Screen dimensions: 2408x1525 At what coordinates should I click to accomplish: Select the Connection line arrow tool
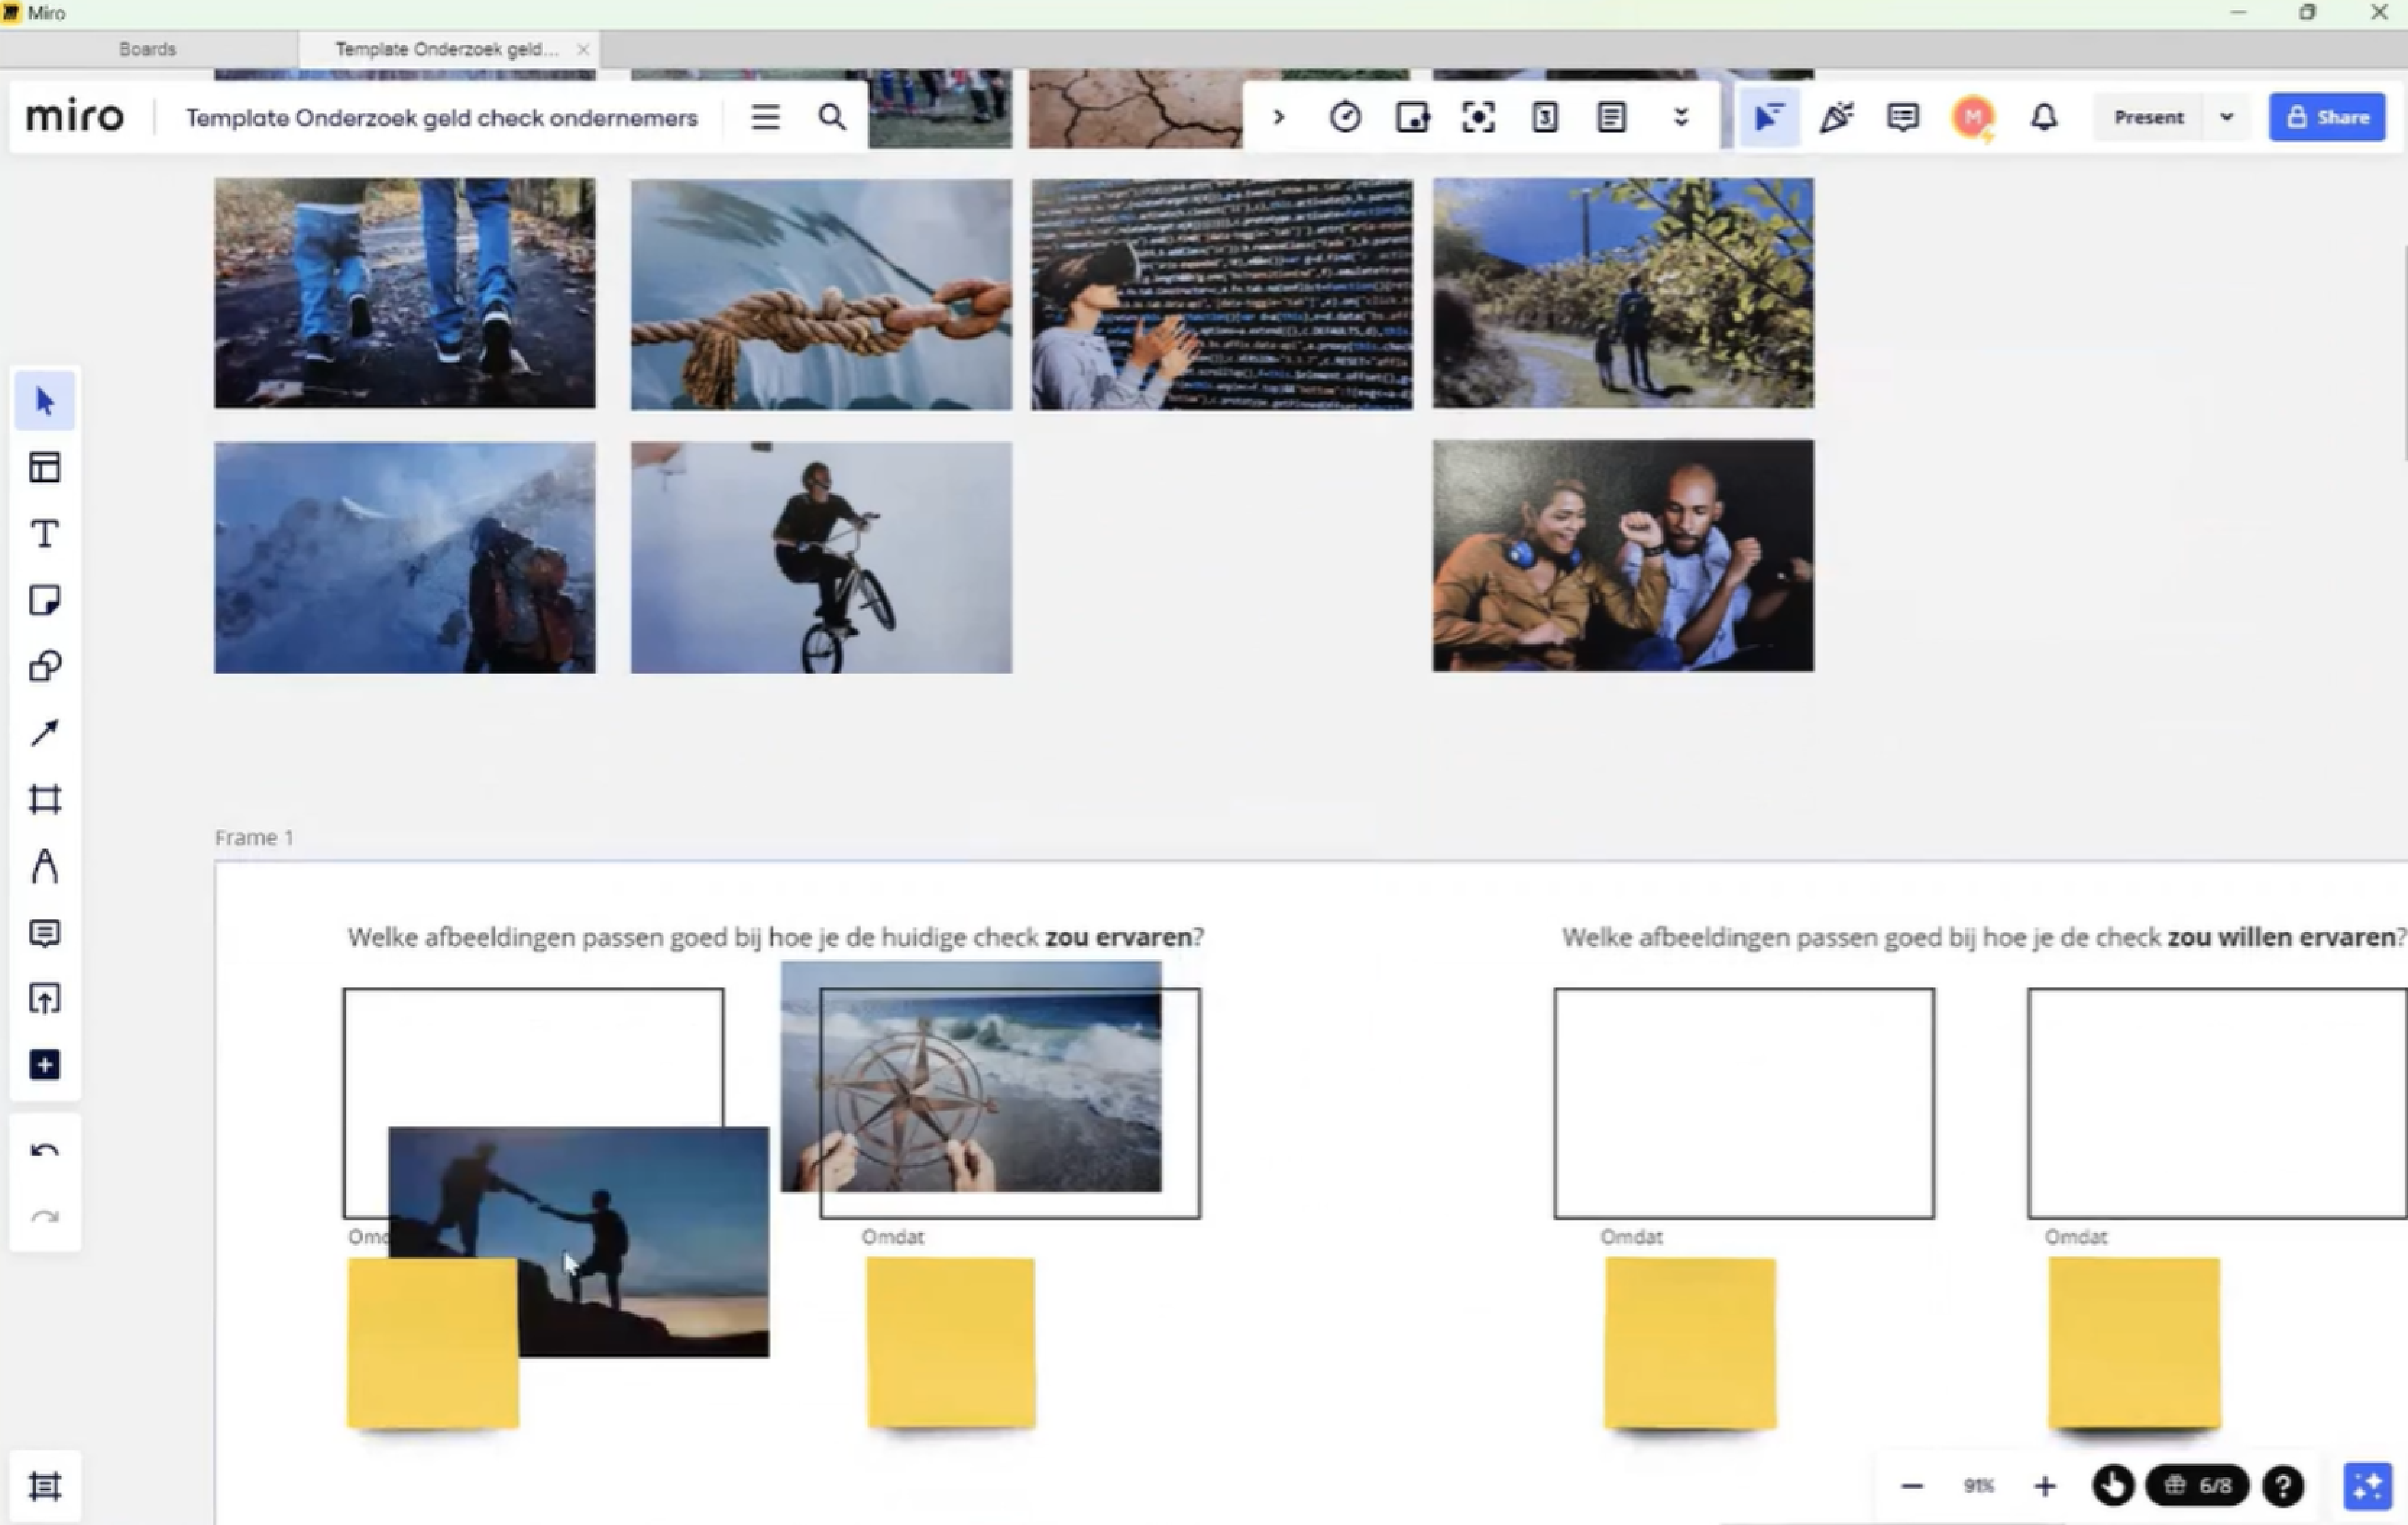pos(45,733)
